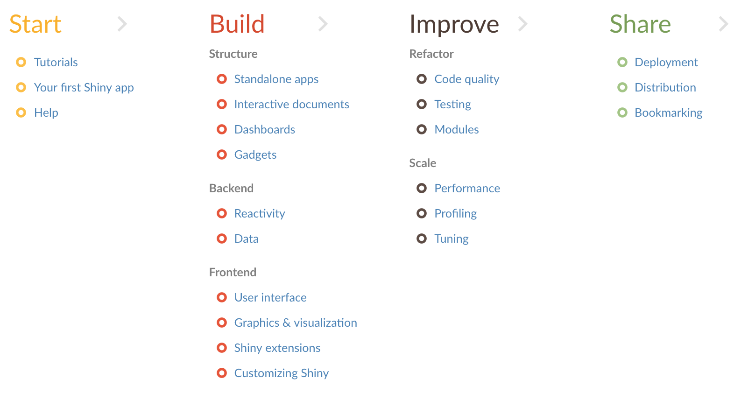The image size is (748, 393).
Task: Click the red bullet next to Gadgets
Action: coord(222,154)
